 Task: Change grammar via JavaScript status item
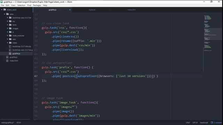tap(204, 123)
